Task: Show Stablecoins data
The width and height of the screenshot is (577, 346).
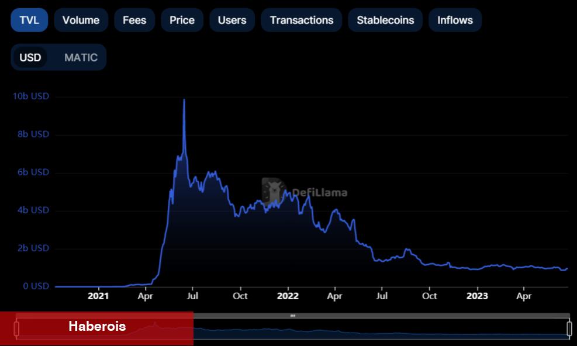Action: point(385,20)
